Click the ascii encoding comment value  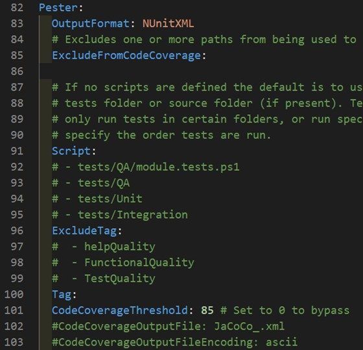coord(281,343)
